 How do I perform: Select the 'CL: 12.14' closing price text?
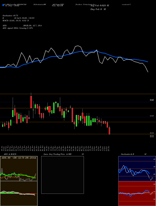point(57,6)
